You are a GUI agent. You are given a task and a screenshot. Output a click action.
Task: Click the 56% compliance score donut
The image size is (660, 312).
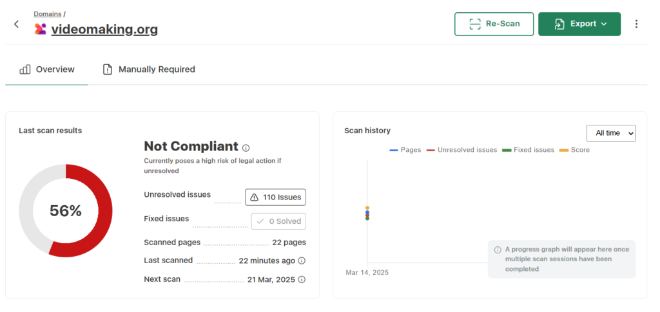click(x=66, y=211)
